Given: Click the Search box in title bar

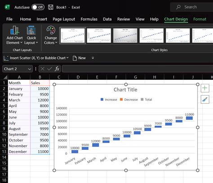Looking at the screenshot, I should pos(191,7).
